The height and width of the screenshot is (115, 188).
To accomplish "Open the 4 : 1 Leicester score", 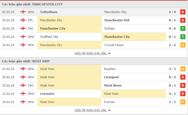I will pyautogui.click(x=172, y=94).
